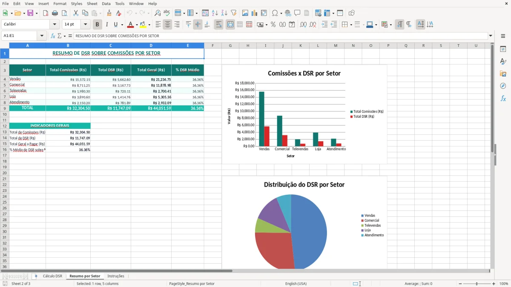Image resolution: width=511 pixels, height=287 pixels.
Task: Click the Clone Formatting paintbrush icon
Action: click(x=109, y=13)
